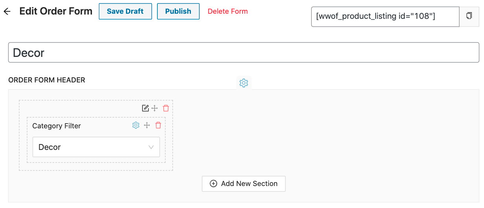
Task: Publish the order form
Action: click(x=178, y=11)
